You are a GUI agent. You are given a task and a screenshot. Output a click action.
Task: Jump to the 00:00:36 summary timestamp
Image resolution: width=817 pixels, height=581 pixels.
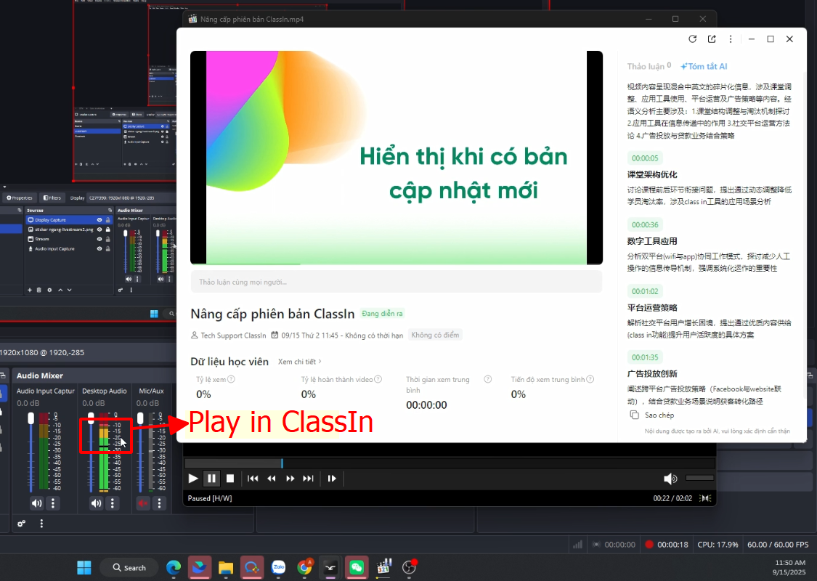pos(645,224)
